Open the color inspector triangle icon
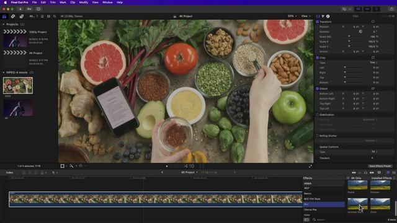This screenshot has height=223, width=397. [x=323, y=16]
